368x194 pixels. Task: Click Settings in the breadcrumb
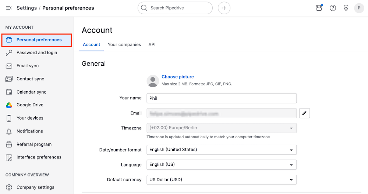(x=26, y=8)
